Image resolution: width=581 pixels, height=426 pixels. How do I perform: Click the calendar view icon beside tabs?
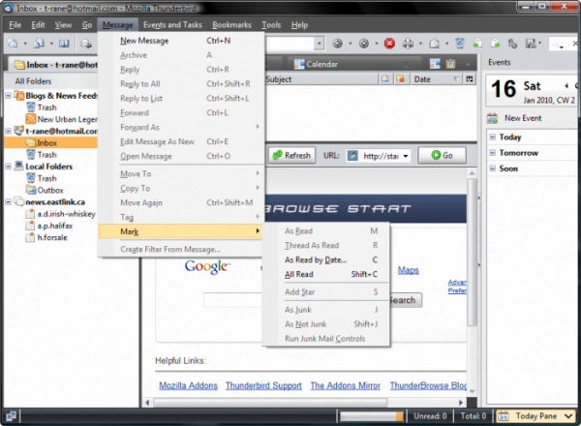[x=435, y=64]
